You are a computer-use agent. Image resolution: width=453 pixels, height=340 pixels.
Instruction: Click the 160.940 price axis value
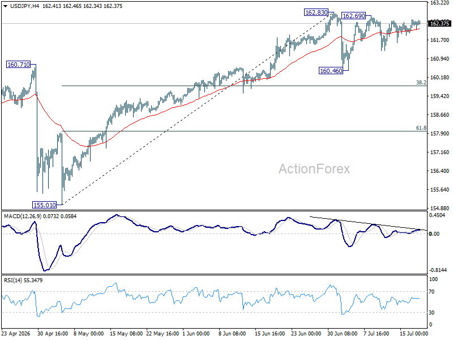[440, 59]
